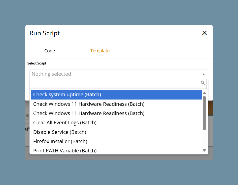Click the scrollbar track below the thumb
238x185 pixels.
pyautogui.click(x=204, y=139)
